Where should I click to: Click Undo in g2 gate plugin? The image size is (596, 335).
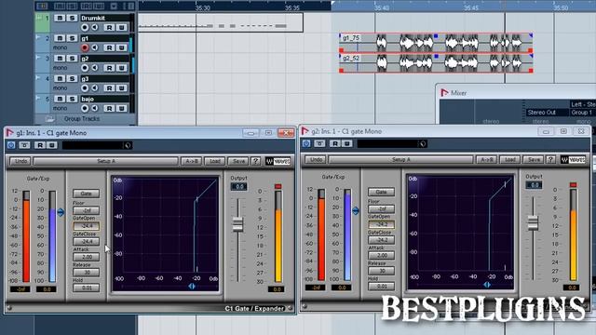(316, 159)
